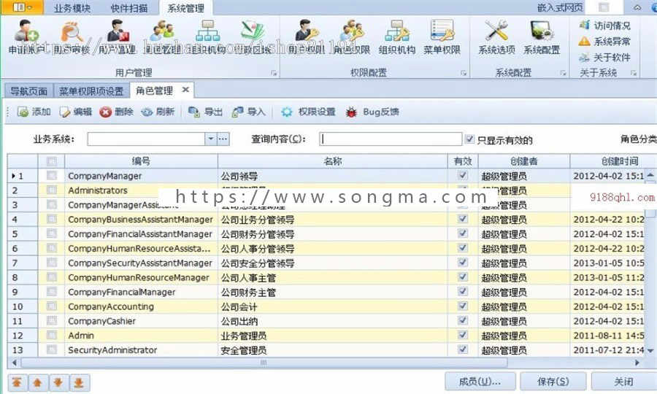Viewport: 657px width, 394px height.
Task: Click the 删除 delete toolbar button
Action: point(117,112)
